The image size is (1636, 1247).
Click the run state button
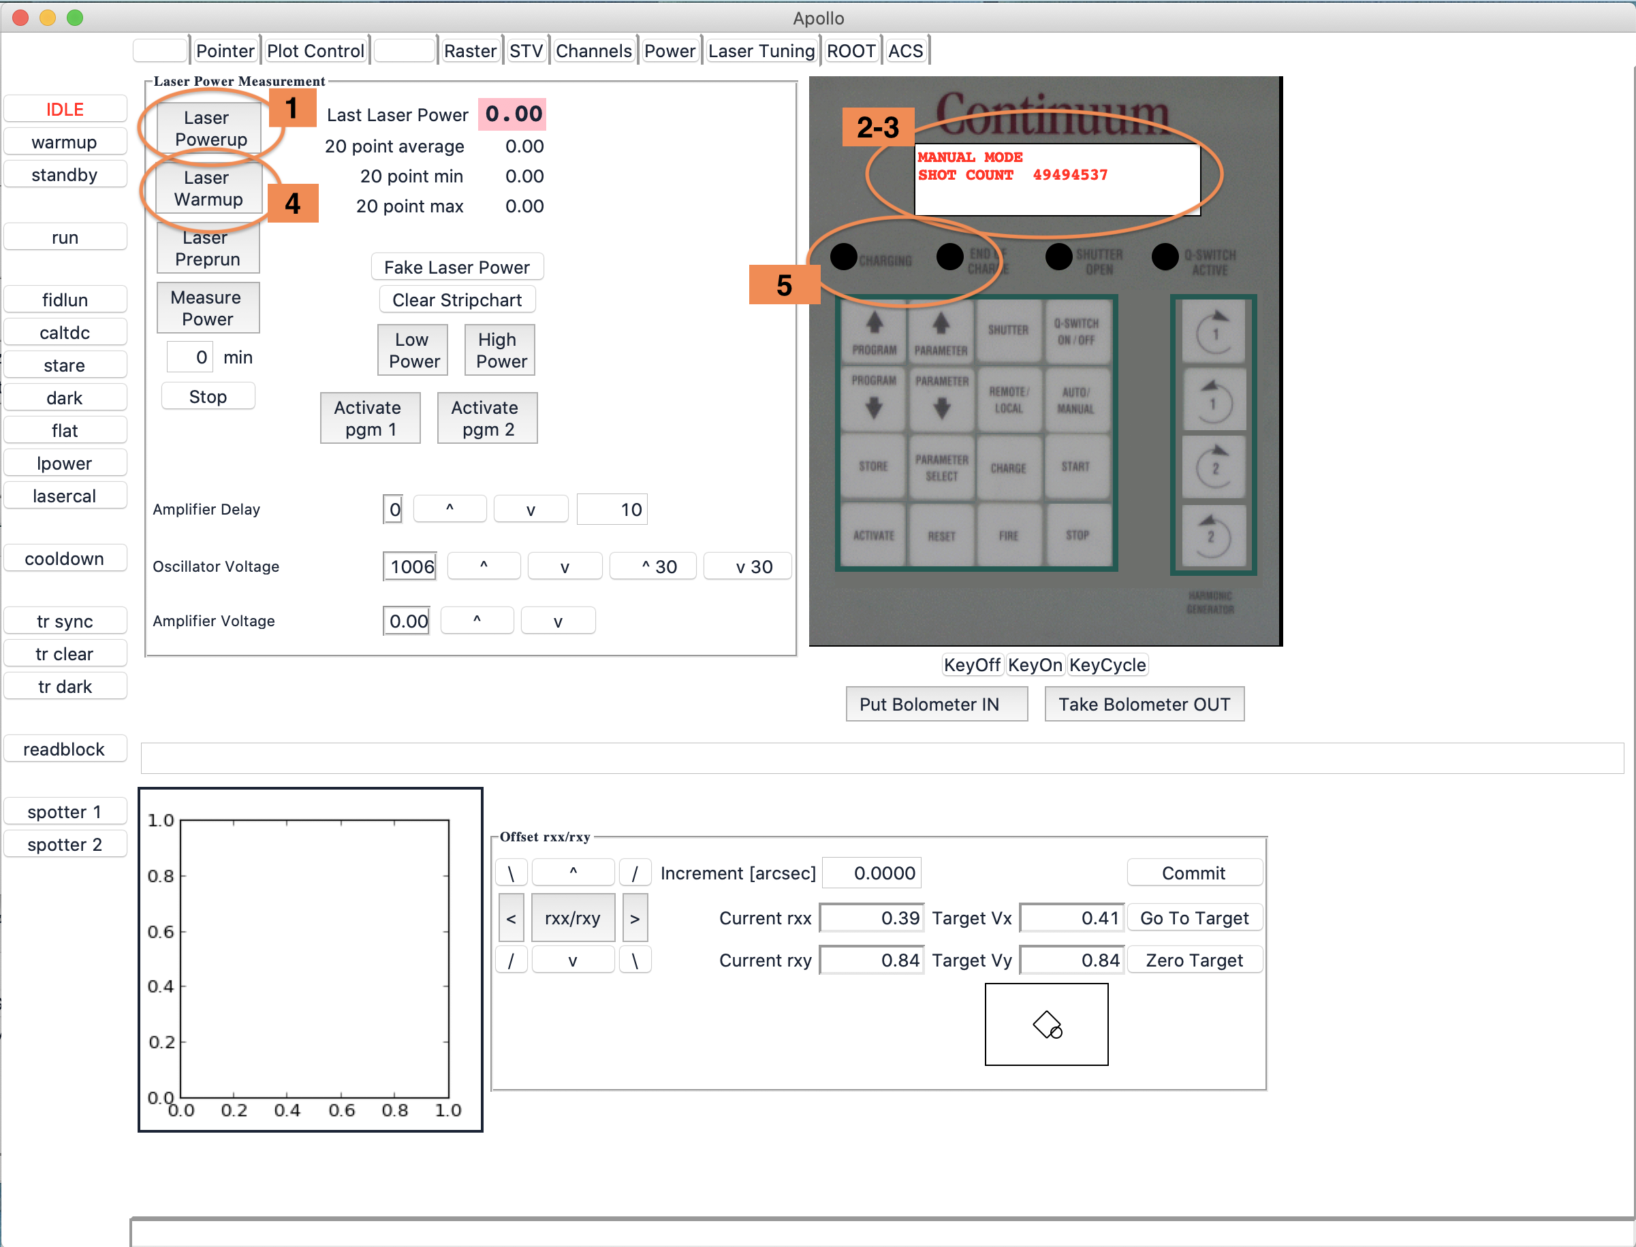click(65, 238)
